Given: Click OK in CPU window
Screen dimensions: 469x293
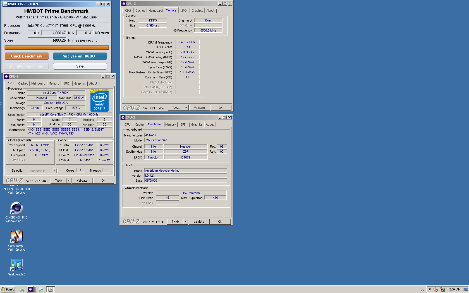Looking at the screenshot, I should [103, 181].
